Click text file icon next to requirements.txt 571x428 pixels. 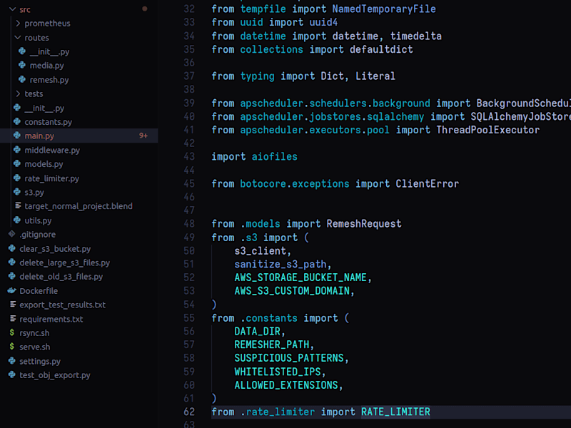[x=13, y=318]
